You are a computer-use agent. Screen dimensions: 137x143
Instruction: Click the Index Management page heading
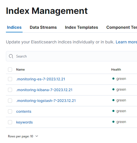(x=47, y=11)
